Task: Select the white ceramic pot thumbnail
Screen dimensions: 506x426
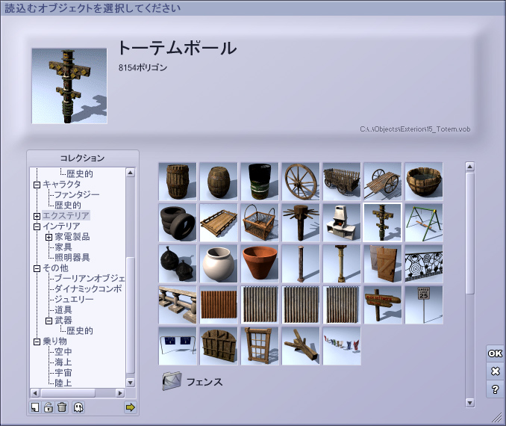Action: coord(219,264)
